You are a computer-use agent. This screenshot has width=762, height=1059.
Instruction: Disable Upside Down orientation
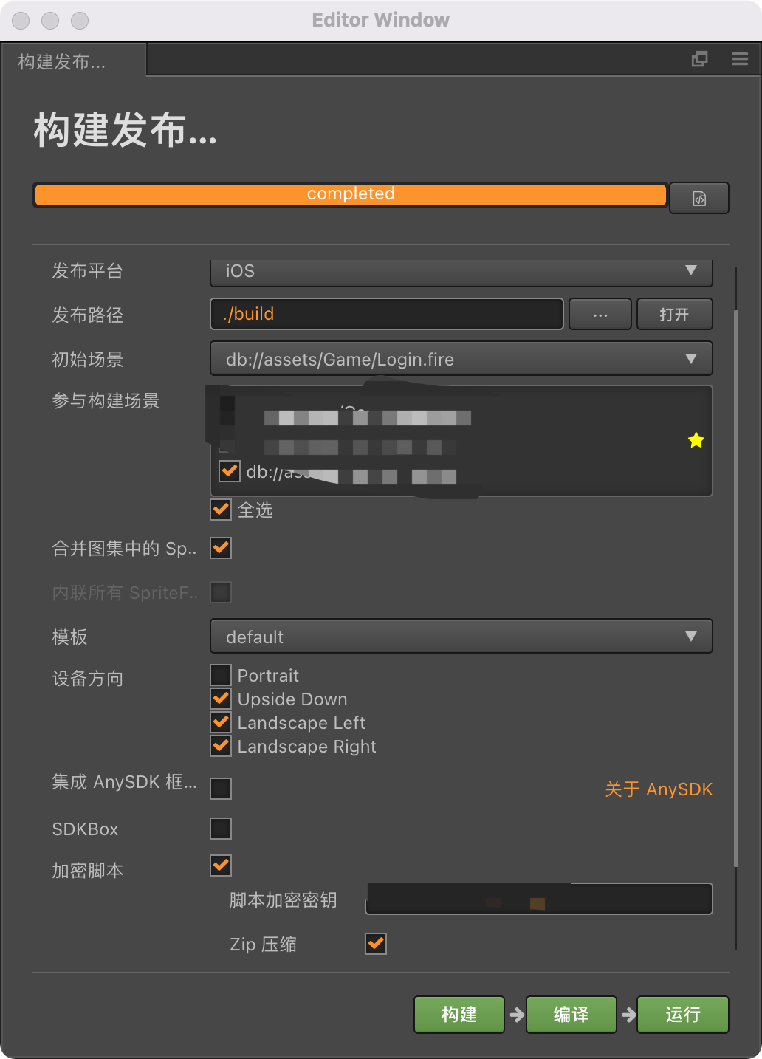pos(221,699)
